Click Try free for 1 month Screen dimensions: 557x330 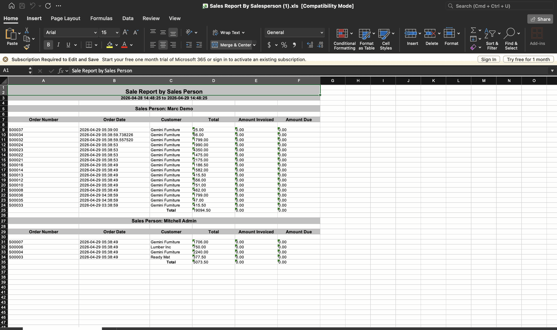tap(528, 59)
